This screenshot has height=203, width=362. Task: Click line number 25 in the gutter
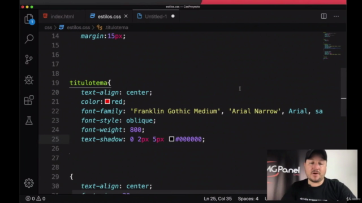[55, 139]
